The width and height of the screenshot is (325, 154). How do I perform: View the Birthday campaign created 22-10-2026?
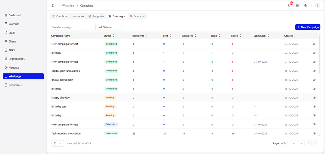314,53
